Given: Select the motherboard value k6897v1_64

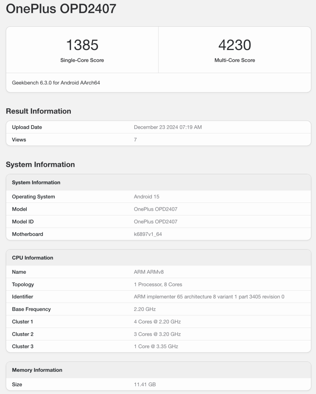Looking at the screenshot, I should click(x=148, y=234).
